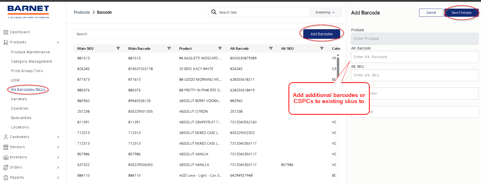Open the Specialities page

pos(21,118)
